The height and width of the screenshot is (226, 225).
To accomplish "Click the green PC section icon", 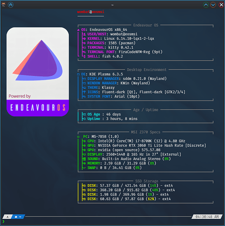I will point(78,137).
